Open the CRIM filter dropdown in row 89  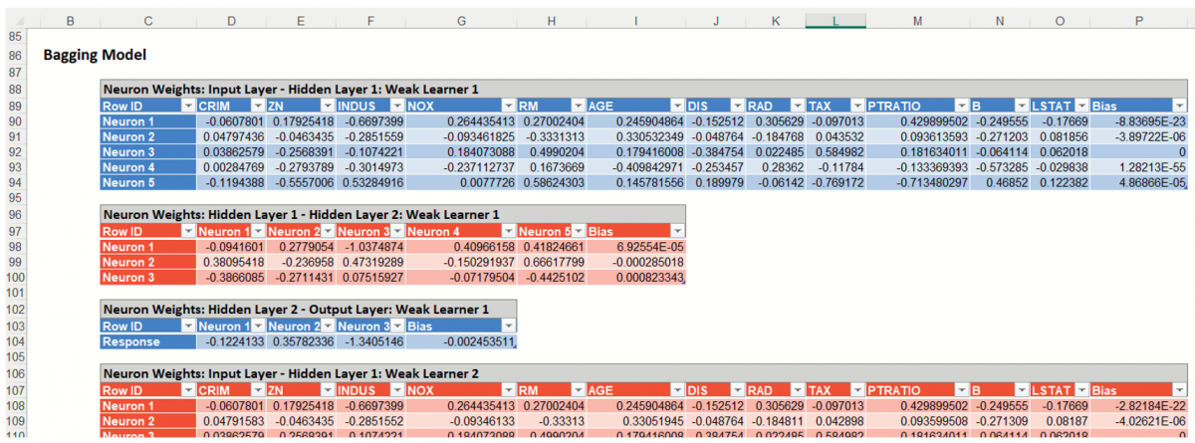click(x=257, y=106)
